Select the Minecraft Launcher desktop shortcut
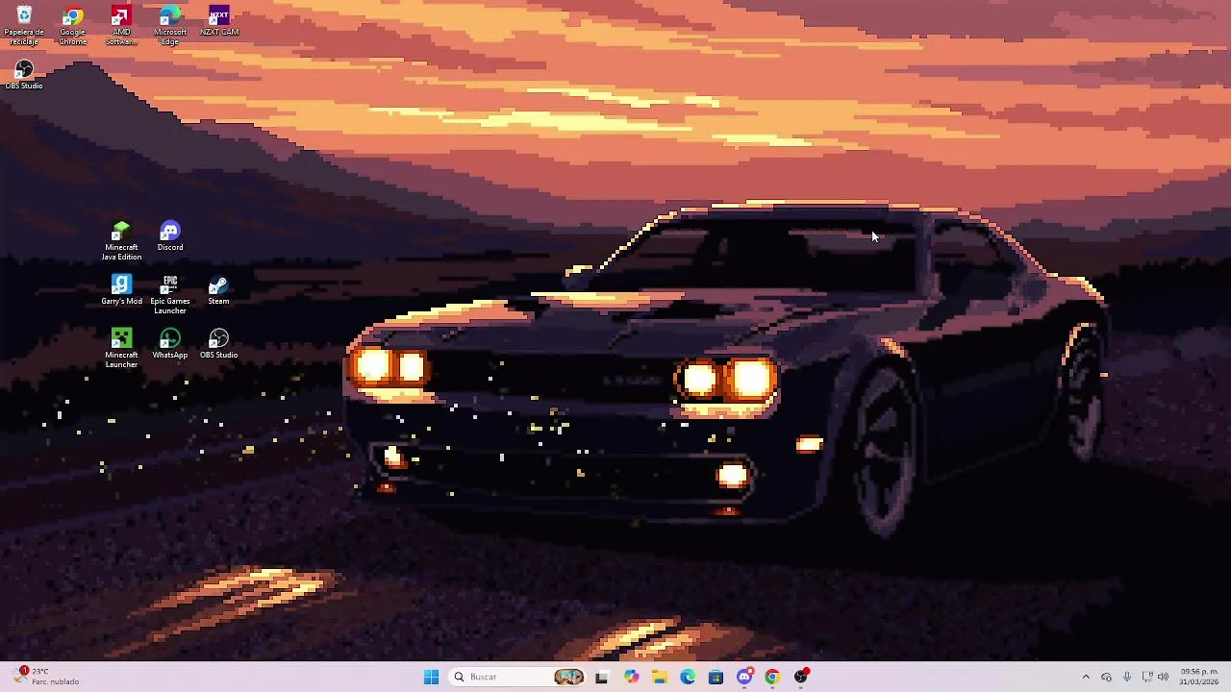Viewport: 1231px width, 692px height. pos(121,348)
